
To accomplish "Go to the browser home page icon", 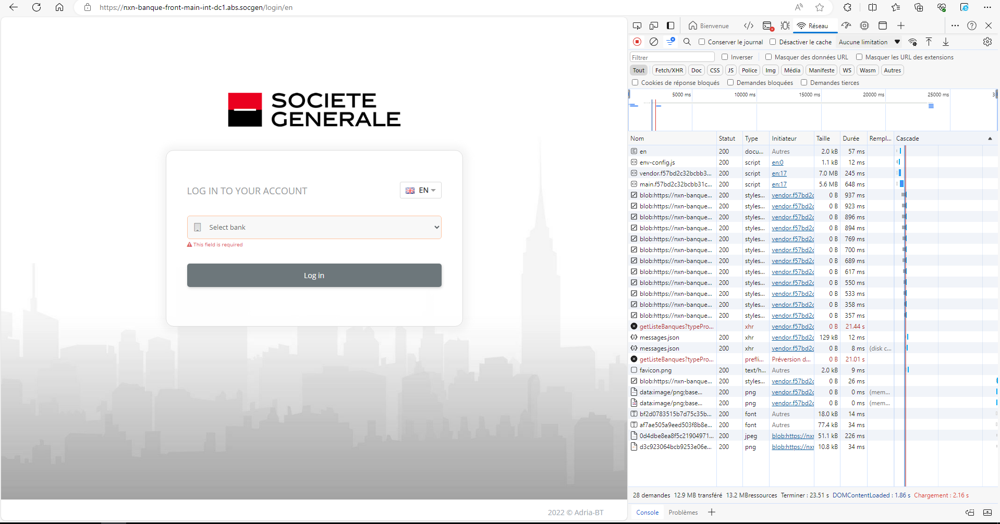I will [x=59, y=7].
